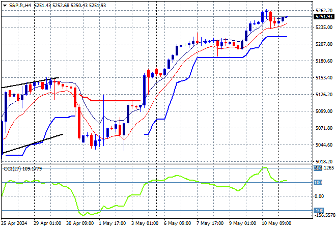Click the CCI -100 level label
The image size is (336, 229).
tap(318, 210)
